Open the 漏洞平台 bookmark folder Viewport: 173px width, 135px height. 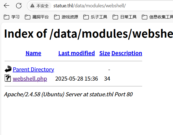(37, 17)
